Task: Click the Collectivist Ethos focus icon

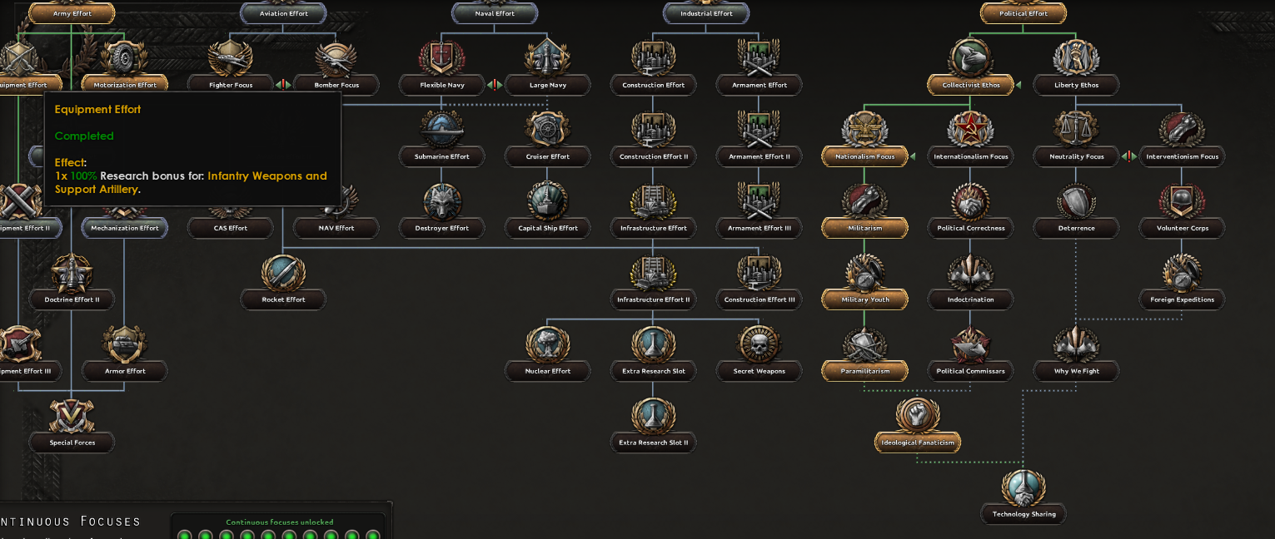Action: (970, 59)
